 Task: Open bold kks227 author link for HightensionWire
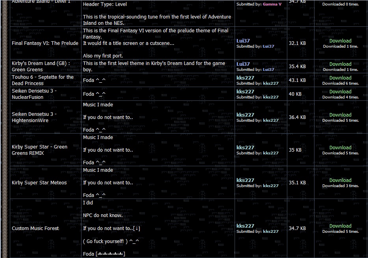tap(245, 115)
